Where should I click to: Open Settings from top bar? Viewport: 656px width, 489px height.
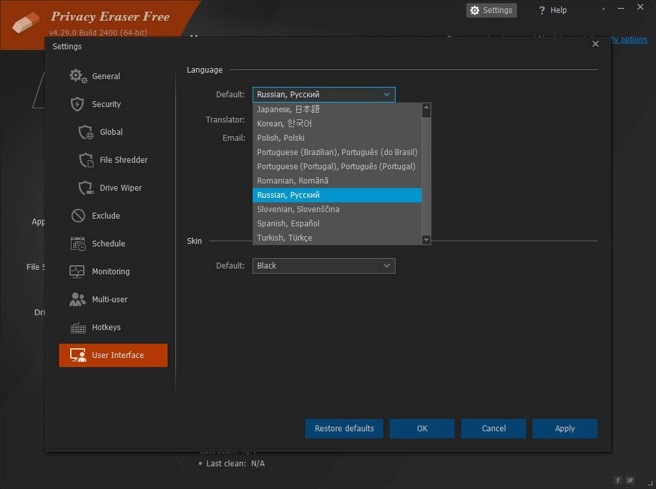point(492,10)
